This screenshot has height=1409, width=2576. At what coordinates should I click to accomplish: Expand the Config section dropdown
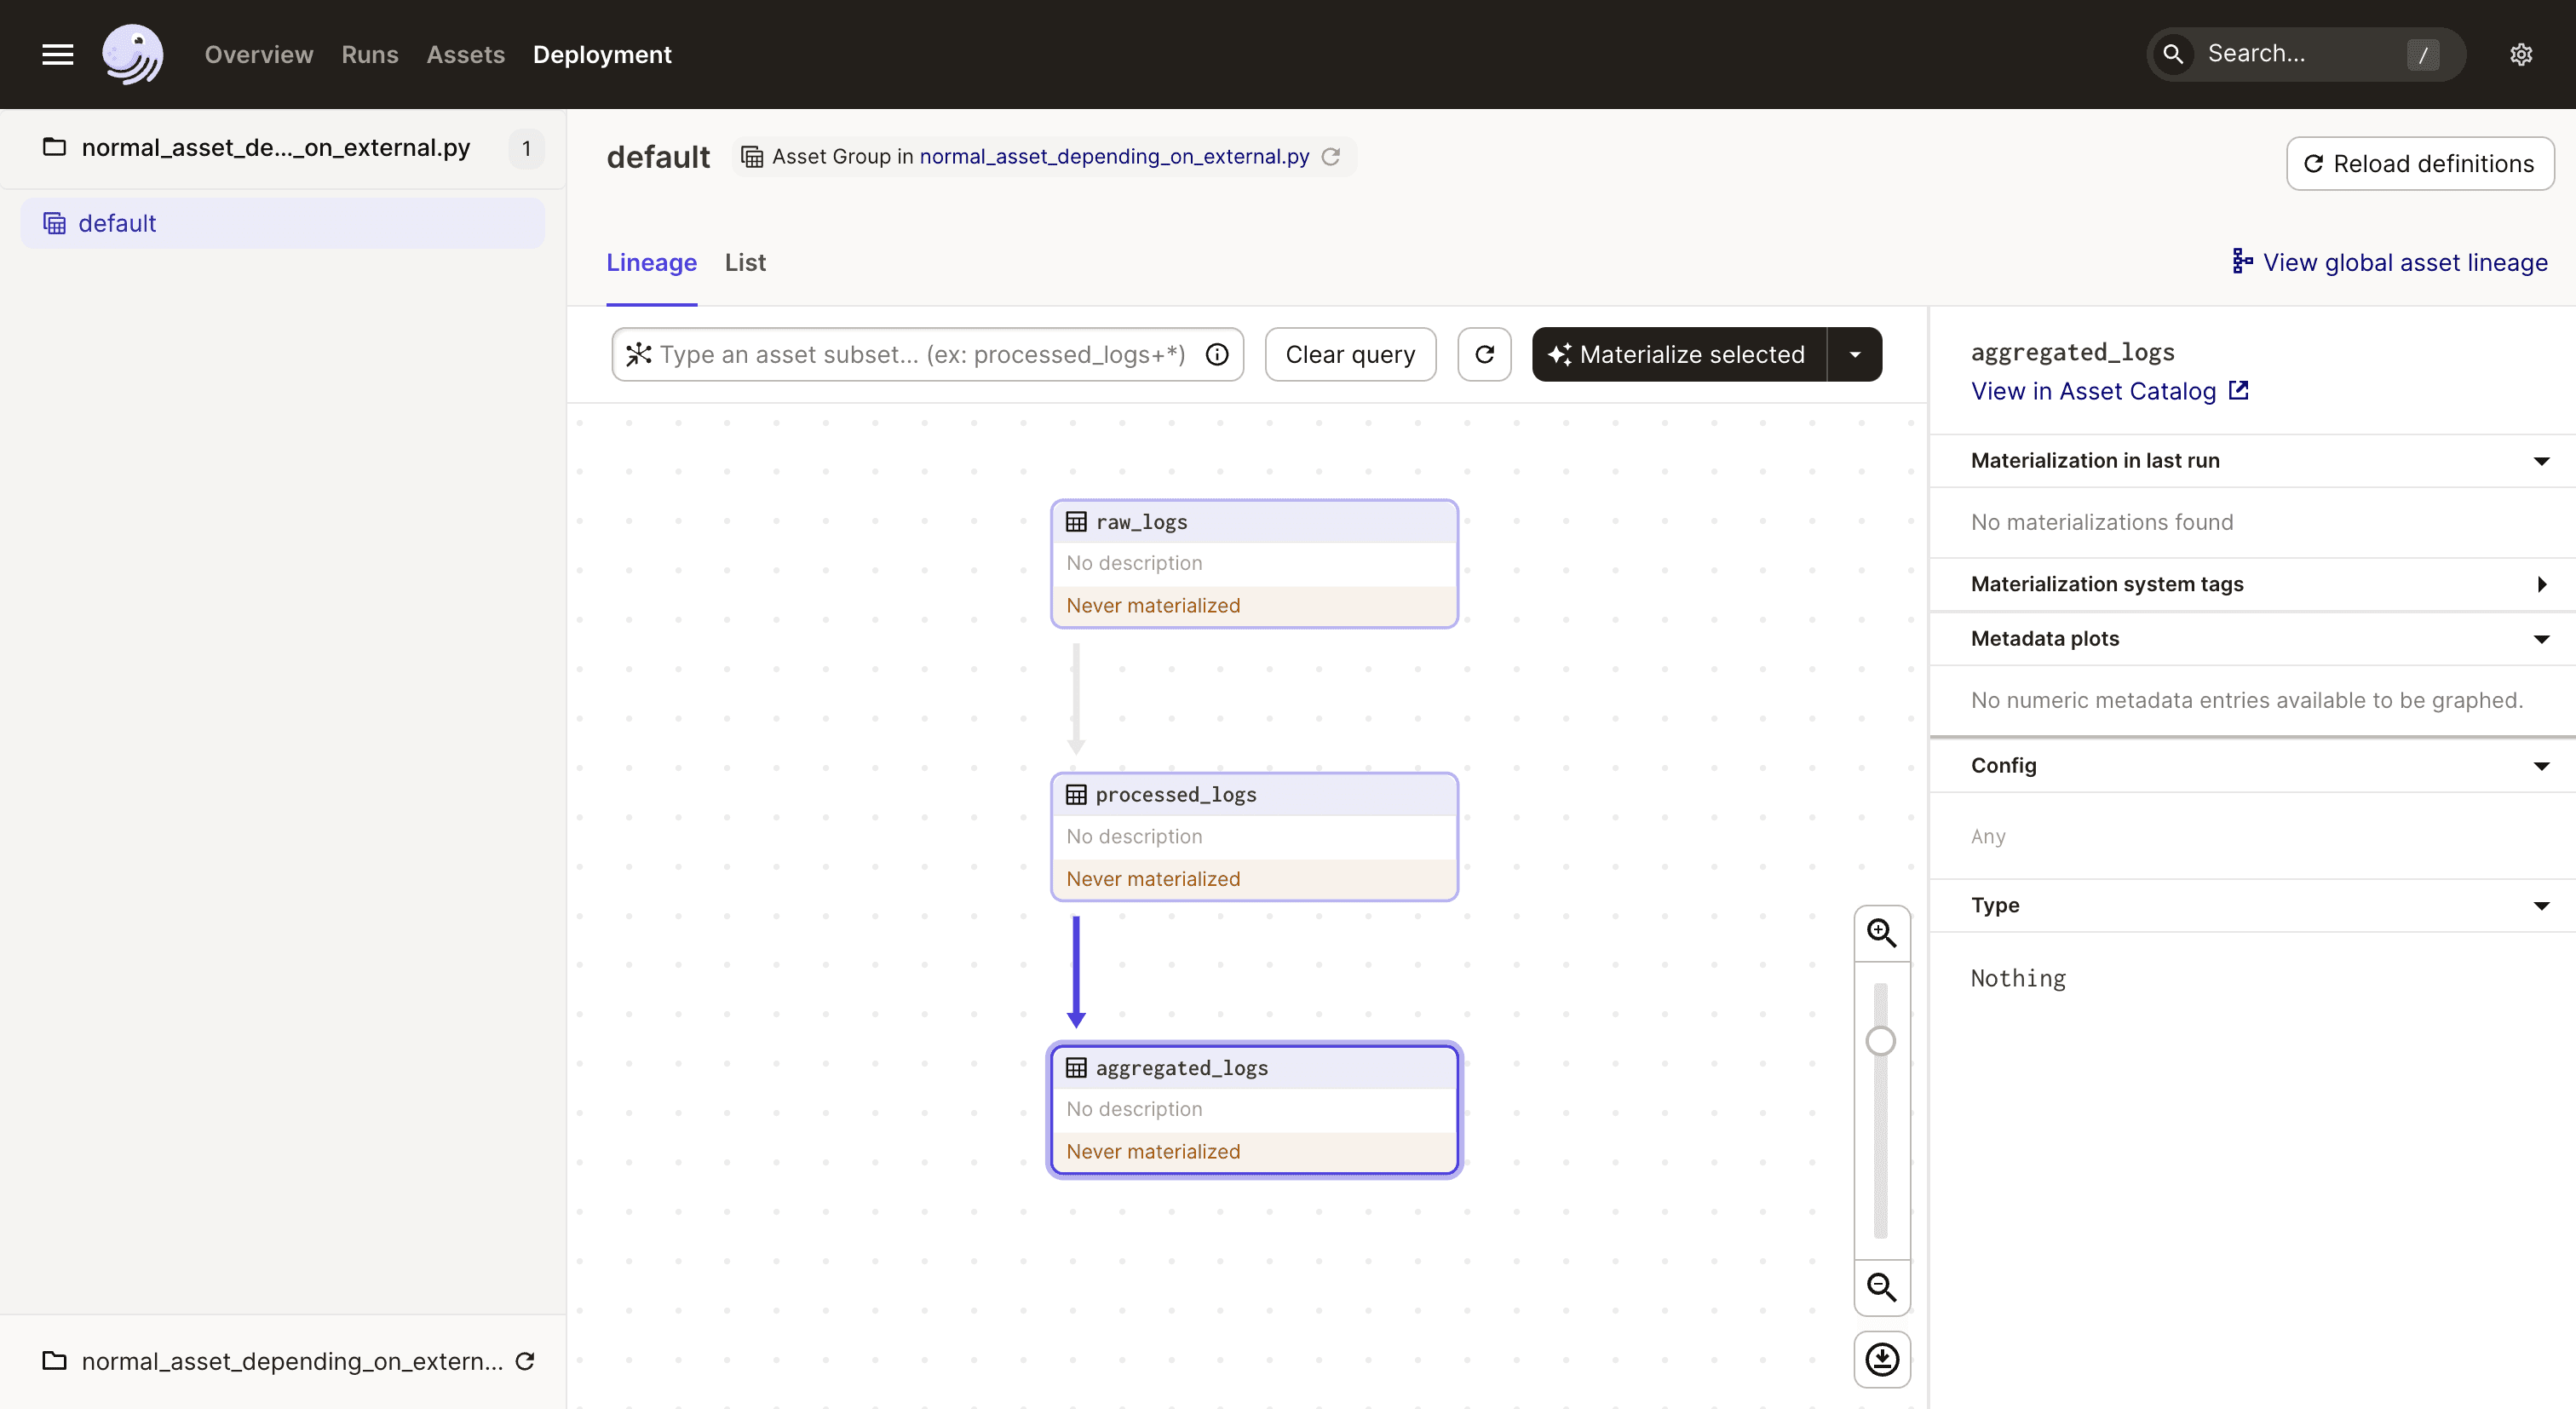2538,763
